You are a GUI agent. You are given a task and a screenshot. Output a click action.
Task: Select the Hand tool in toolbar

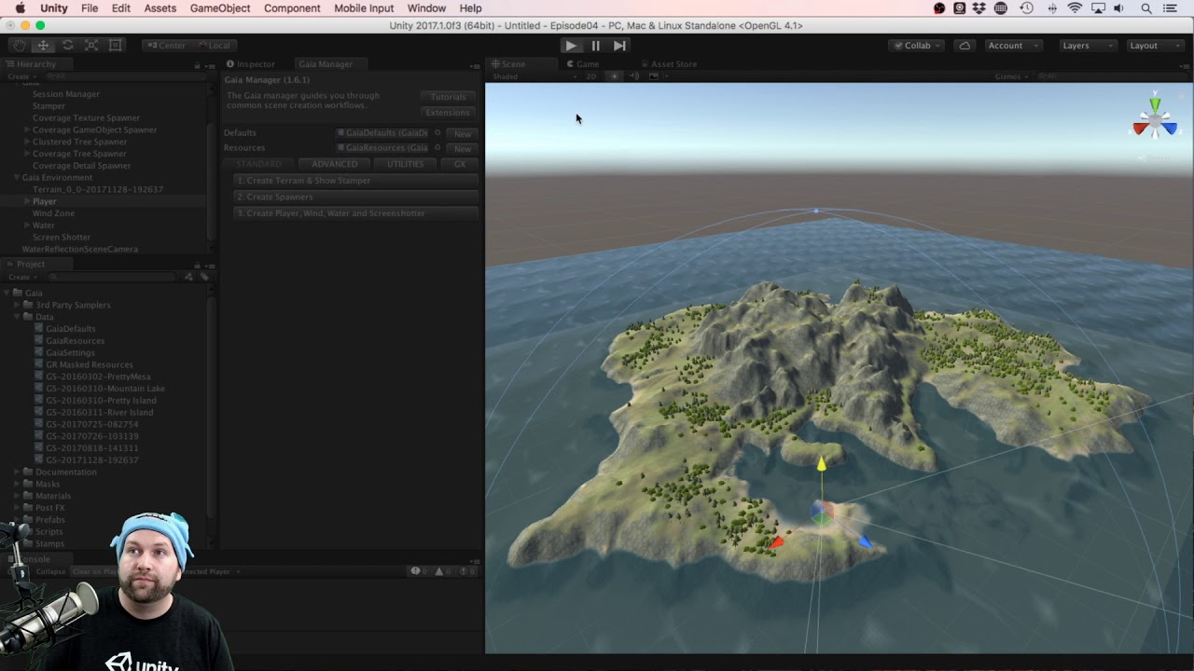coord(19,45)
